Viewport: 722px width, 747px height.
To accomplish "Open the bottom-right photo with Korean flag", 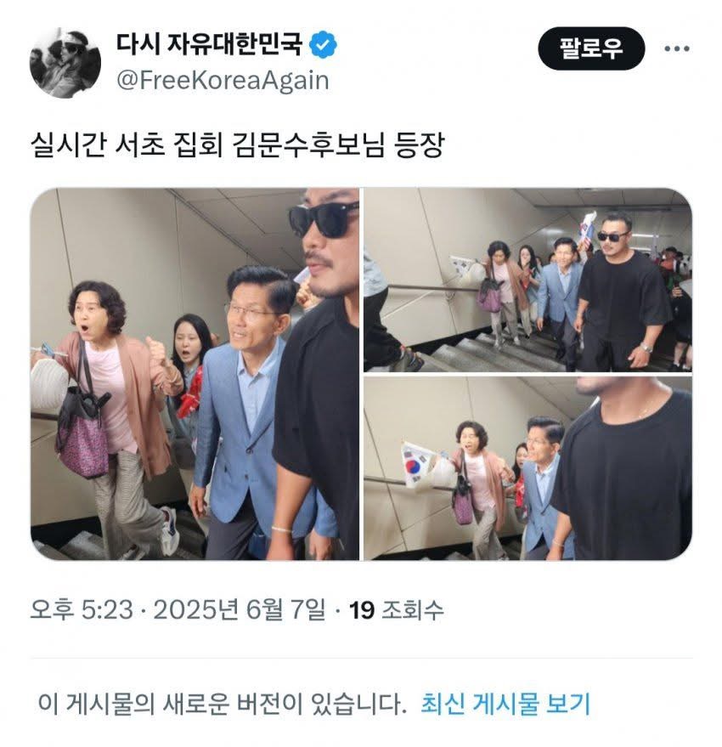I will pyautogui.click(x=527, y=468).
